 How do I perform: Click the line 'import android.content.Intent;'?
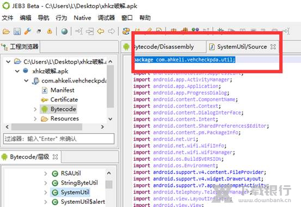point(175,119)
